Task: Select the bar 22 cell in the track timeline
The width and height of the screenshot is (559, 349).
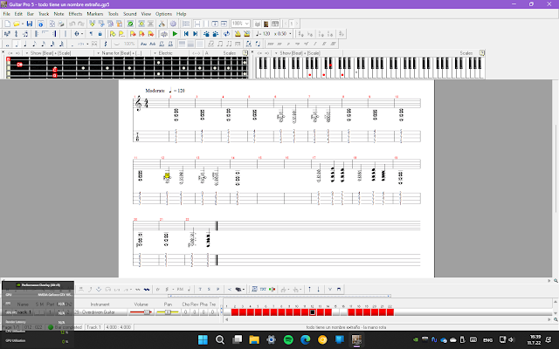Action: (390, 312)
